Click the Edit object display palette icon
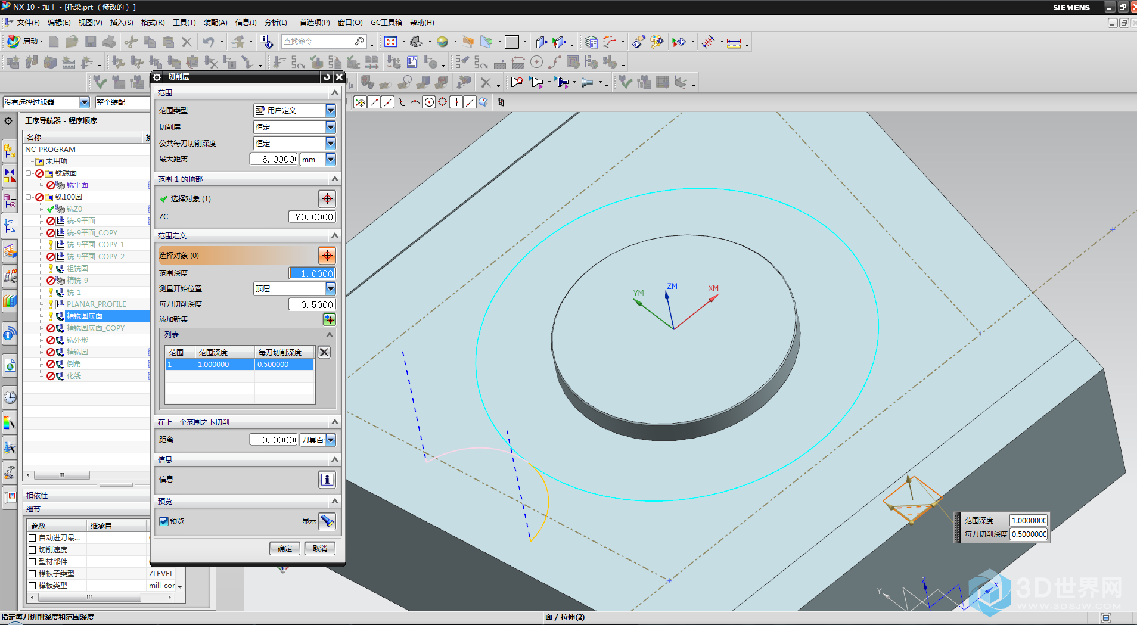The image size is (1137, 625). click(657, 42)
